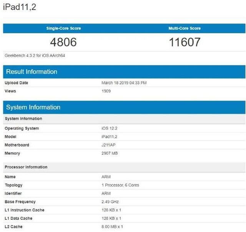Click the L1 Instruction Cache row label
Viewport: 246px width, 232px height.
(24, 210)
